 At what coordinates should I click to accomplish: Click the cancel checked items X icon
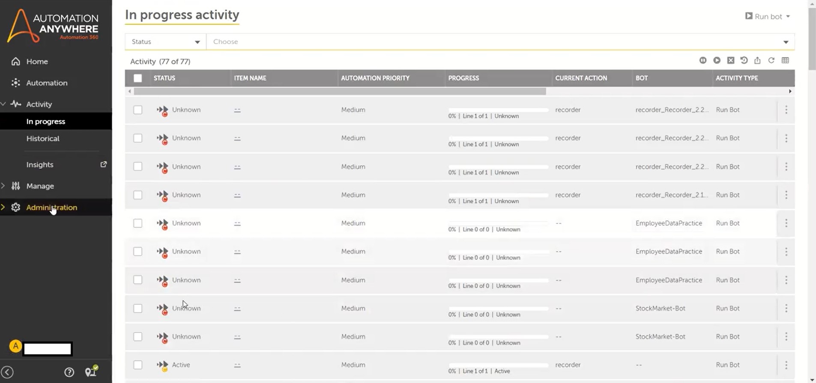[x=731, y=60]
